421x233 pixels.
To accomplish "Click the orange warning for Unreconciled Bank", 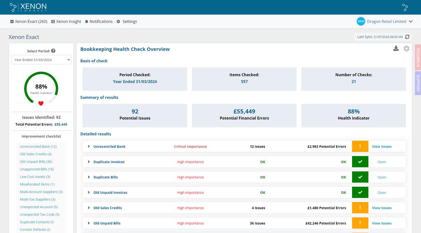I will coord(360,146).
